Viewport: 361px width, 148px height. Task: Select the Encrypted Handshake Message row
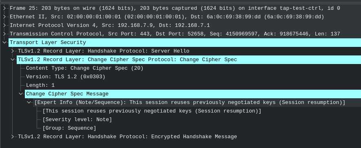127,137
